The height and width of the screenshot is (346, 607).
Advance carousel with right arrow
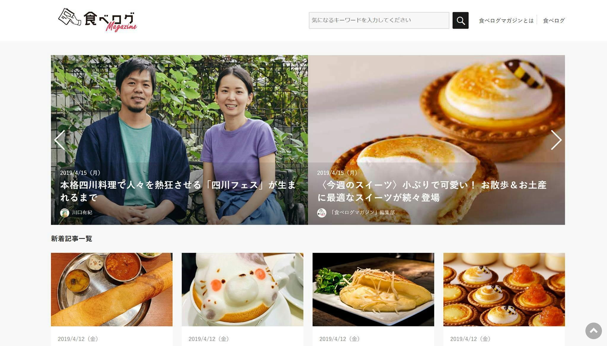coord(556,140)
